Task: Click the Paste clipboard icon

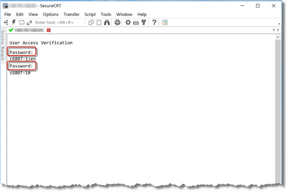Action: pos(99,23)
